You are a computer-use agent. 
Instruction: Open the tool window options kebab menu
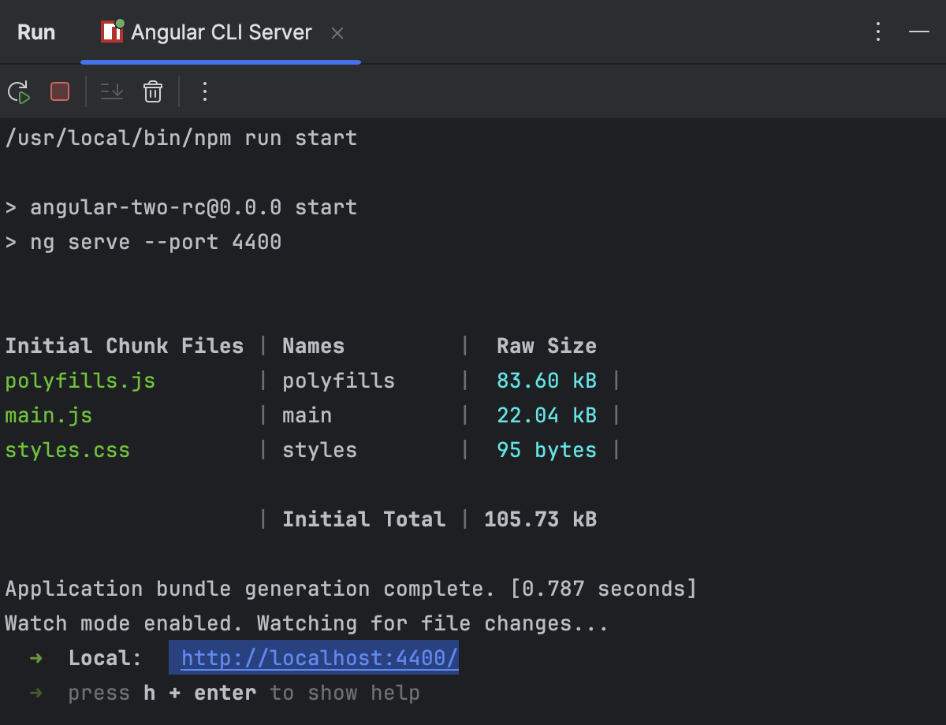tap(878, 32)
